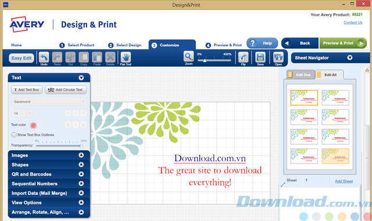Click the bold formatting icon
The image size is (372, 221).
[x=68, y=125]
